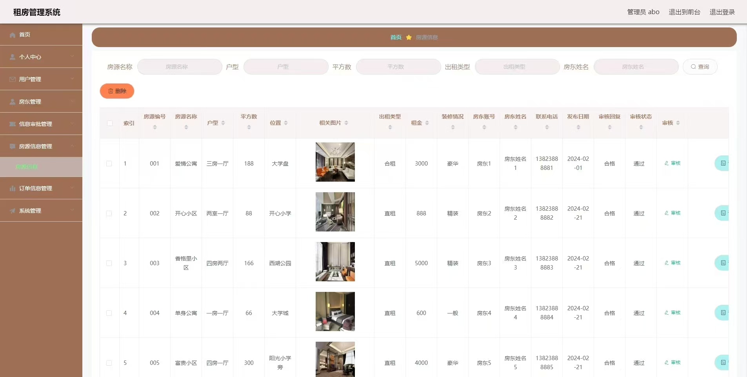The height and width of the screenshot is (377, 747).
Task: Click 退出登录 in top bar
Action: 722,12
